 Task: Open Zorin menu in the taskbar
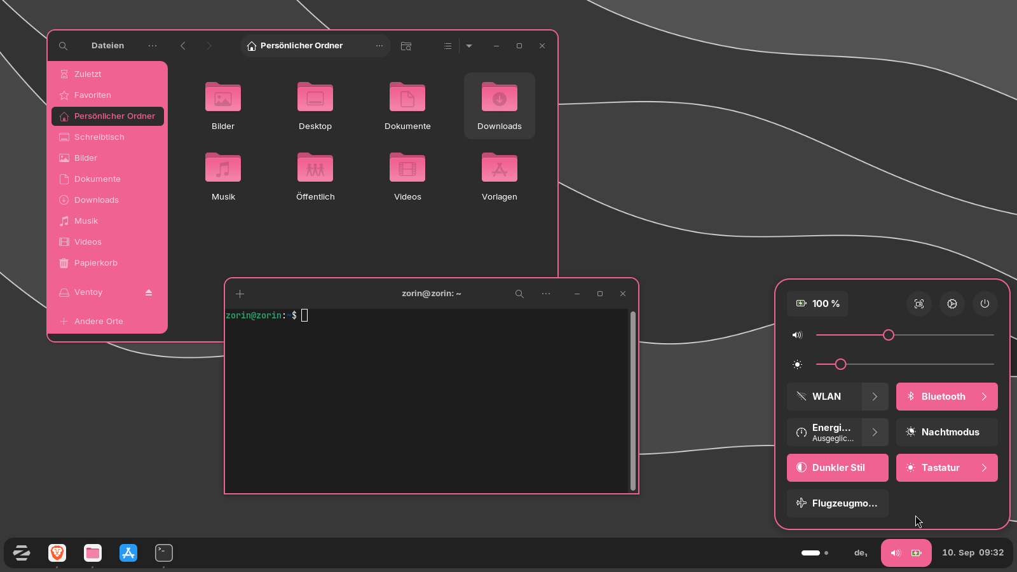click(x=22, y=553)
